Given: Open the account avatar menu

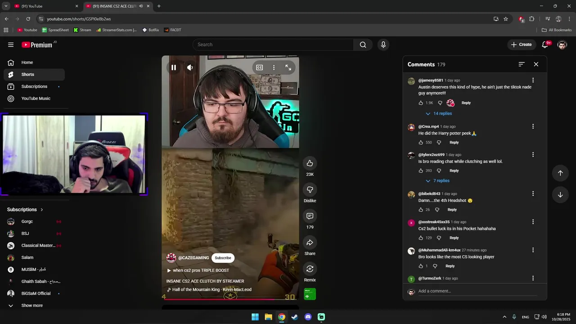Looking at the screenshot, I should coord(562,45).
